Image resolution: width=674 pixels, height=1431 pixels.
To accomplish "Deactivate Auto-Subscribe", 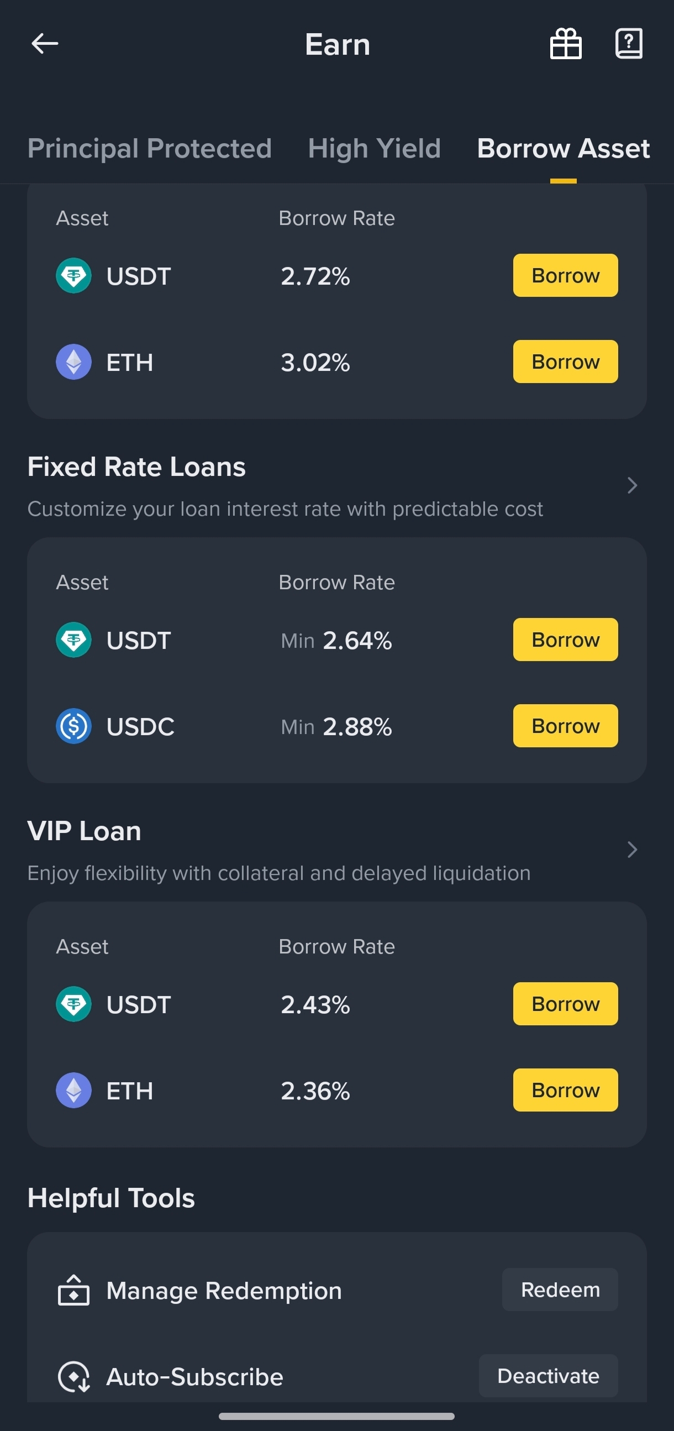I will tap(548, 1376).
